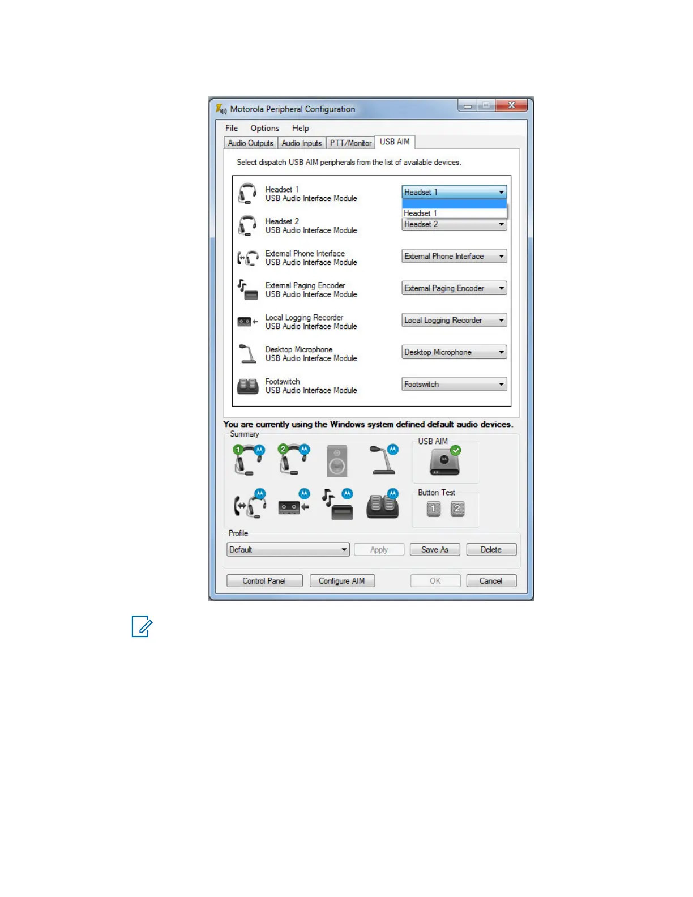Click the logging recorder cassette icon in Summary
The height and width of the screenshot is (897, 693).
pyautogui.click(x=294, y=502)
